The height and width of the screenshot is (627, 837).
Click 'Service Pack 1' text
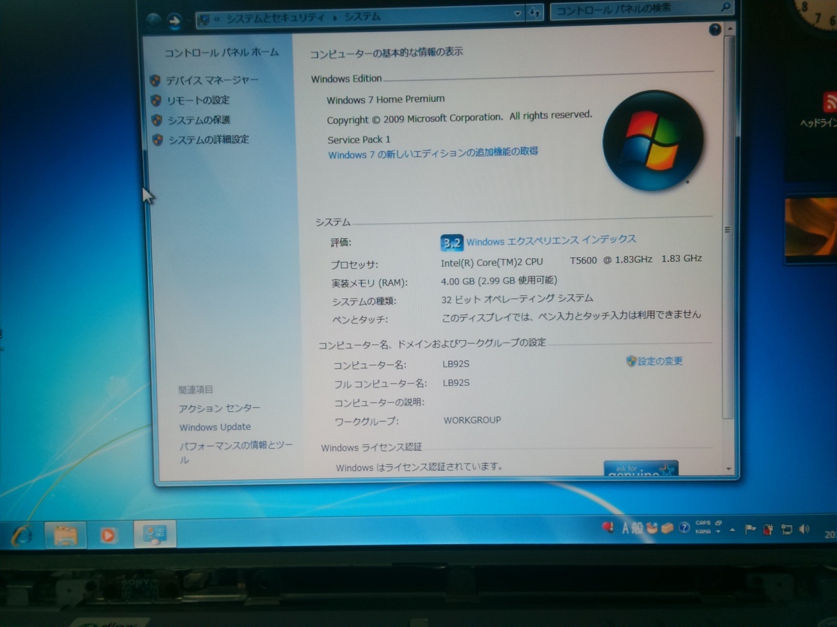pos(359,139)
